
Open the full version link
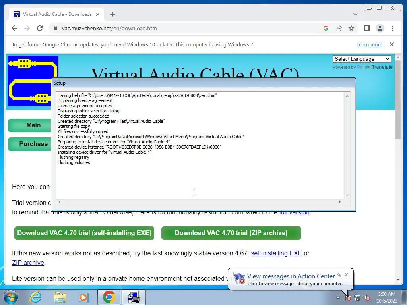click(294, 212)
